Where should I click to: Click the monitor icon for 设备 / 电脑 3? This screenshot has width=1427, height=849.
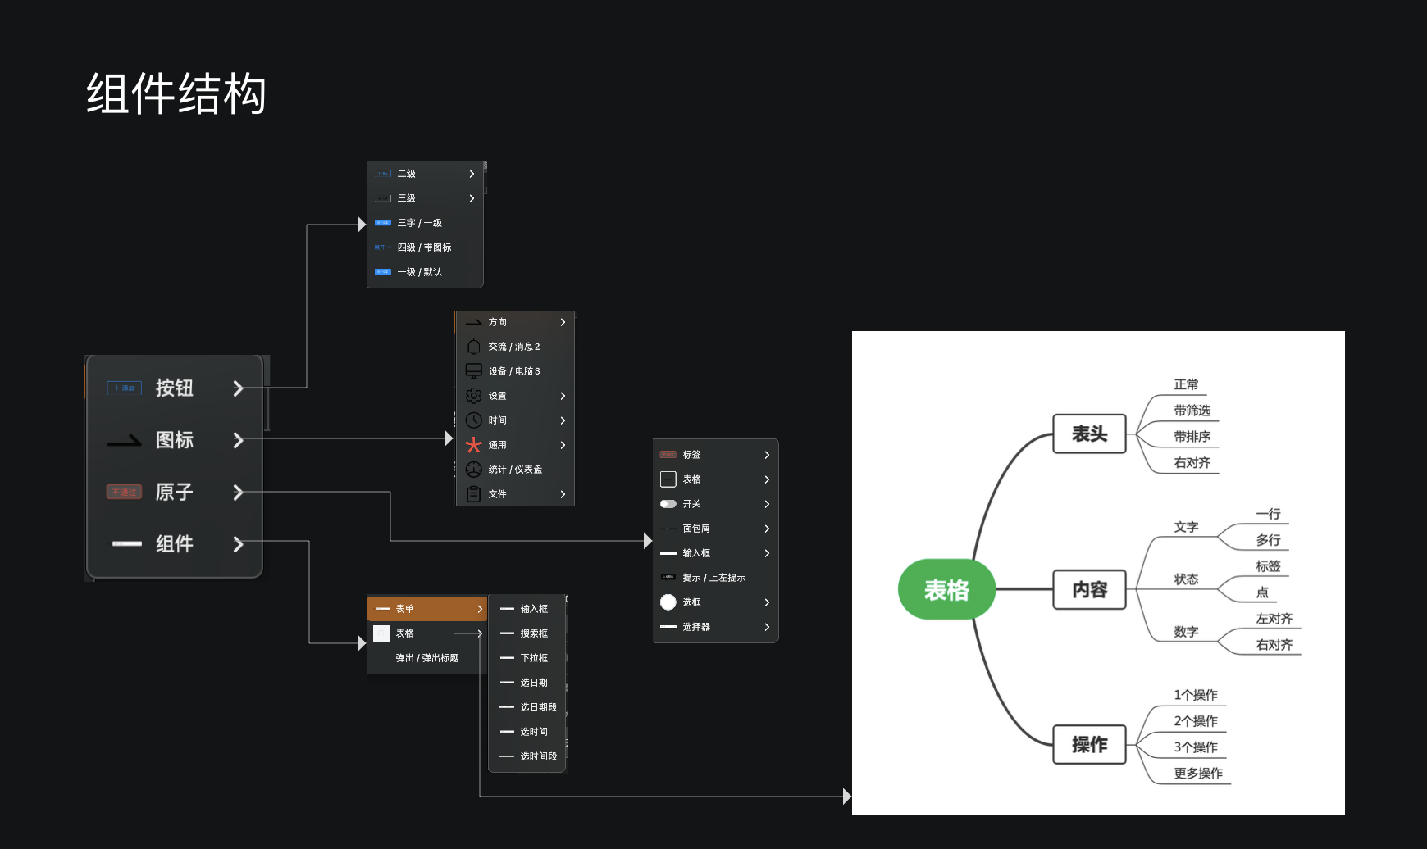[x=473, y=371]
